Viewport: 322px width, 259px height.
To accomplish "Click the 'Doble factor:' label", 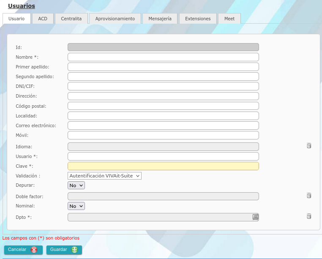I will coord(29,196).
